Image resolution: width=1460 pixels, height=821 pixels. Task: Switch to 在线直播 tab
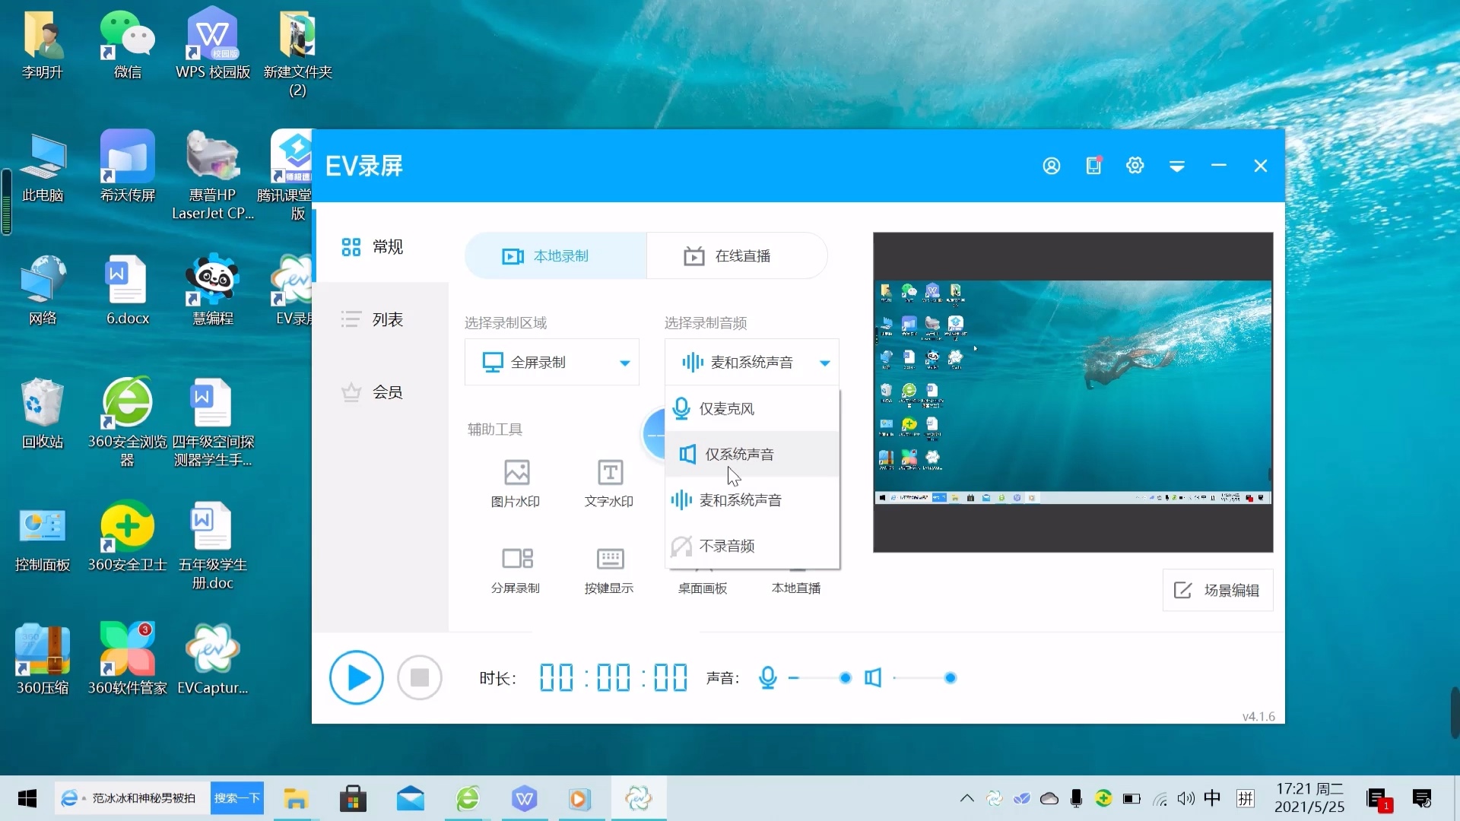(737, 256)
